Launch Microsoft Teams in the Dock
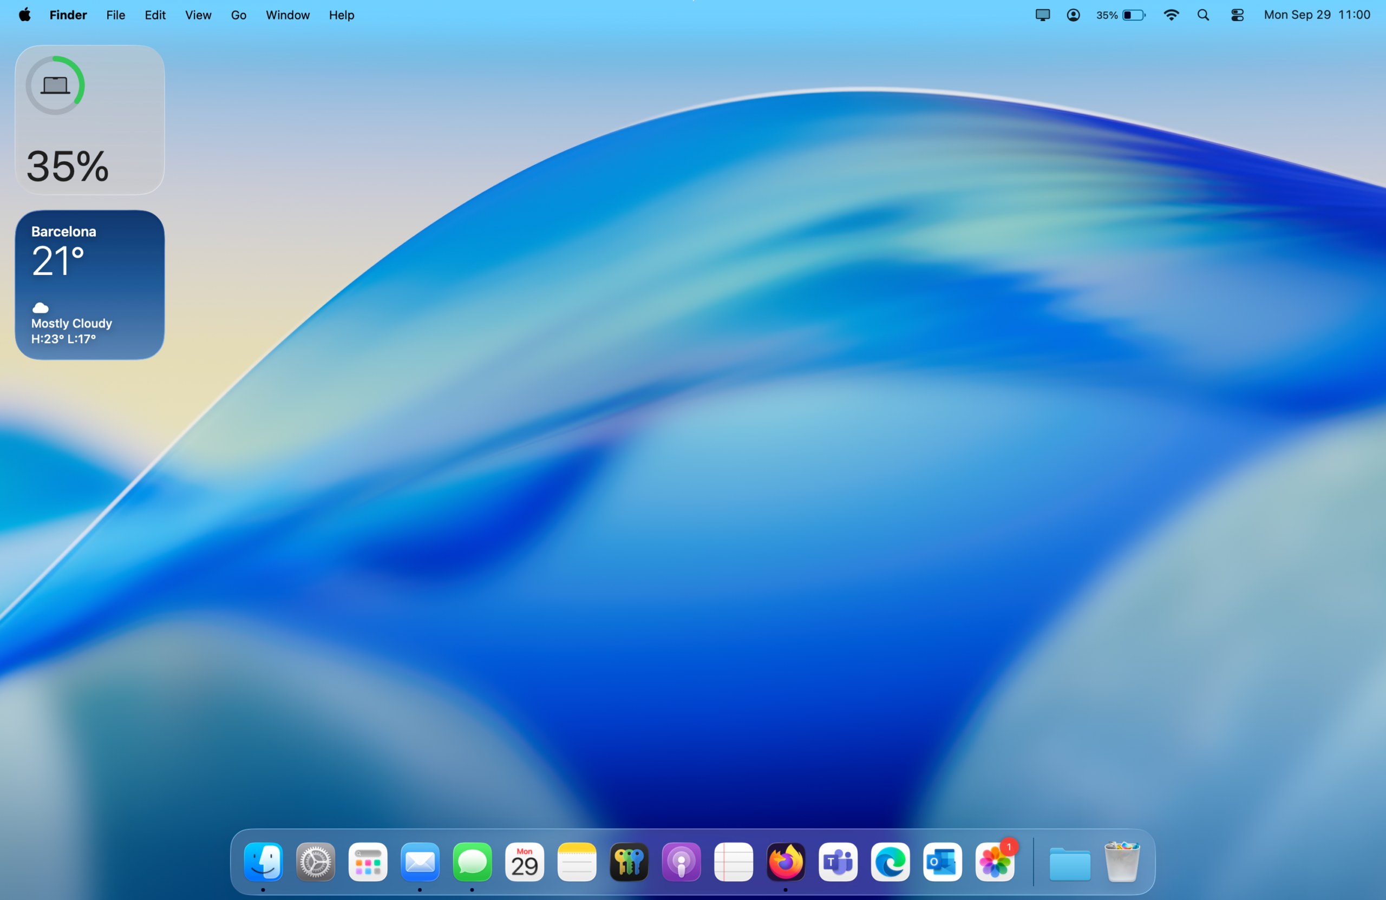1386x900 pixels. coord(838,862)
